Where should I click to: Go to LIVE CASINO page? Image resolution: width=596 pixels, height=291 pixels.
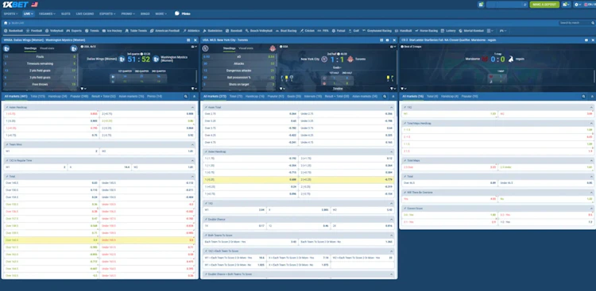click(x=85, y=13)
